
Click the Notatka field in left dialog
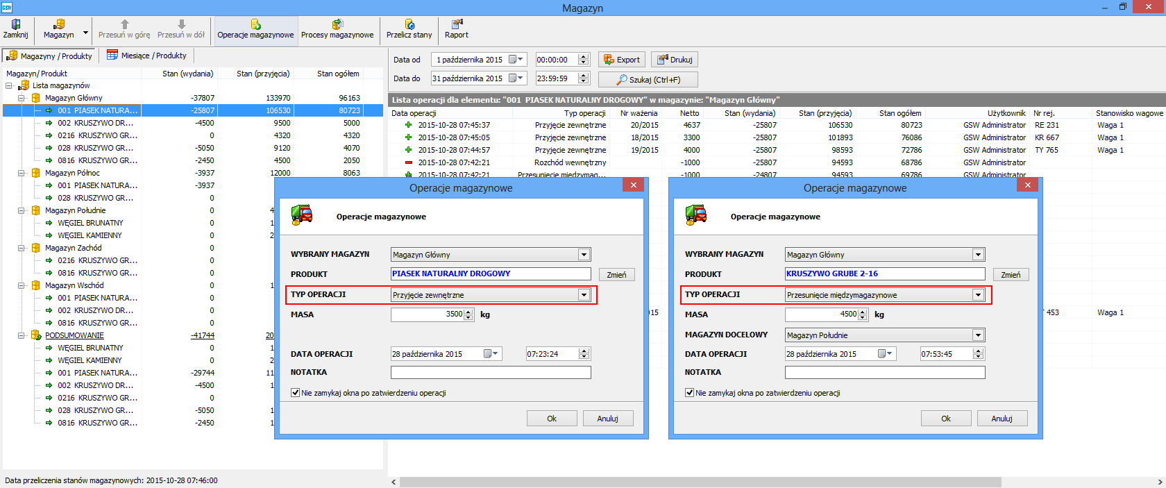(491, 373)
